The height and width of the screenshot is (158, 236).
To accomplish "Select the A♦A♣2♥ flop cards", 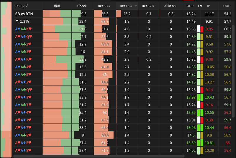I will 23,44.
